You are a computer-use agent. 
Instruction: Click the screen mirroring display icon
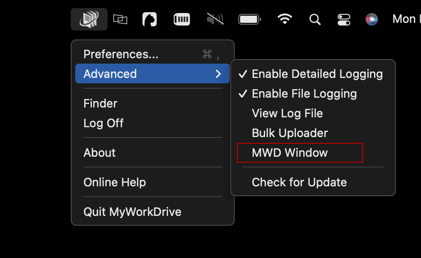(x=120, y=19)
